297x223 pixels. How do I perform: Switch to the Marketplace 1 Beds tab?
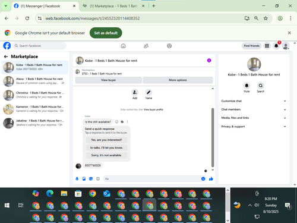pyautogui.click(x=113, y=6)
